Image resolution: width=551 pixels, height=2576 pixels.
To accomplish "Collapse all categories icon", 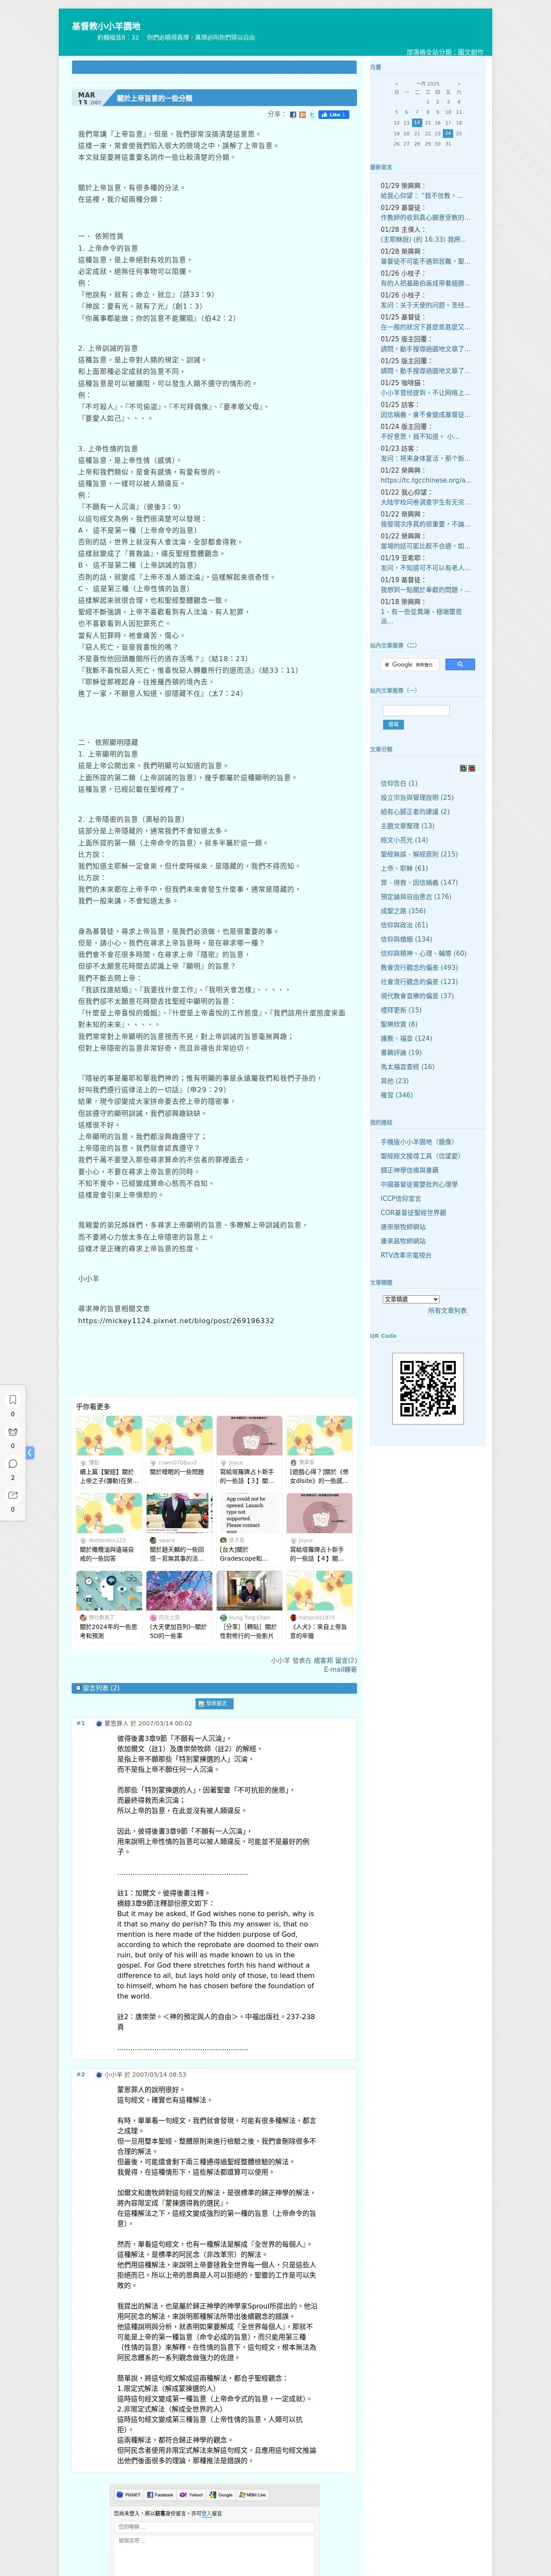I will pyautogui.click(x=472, y=768).
